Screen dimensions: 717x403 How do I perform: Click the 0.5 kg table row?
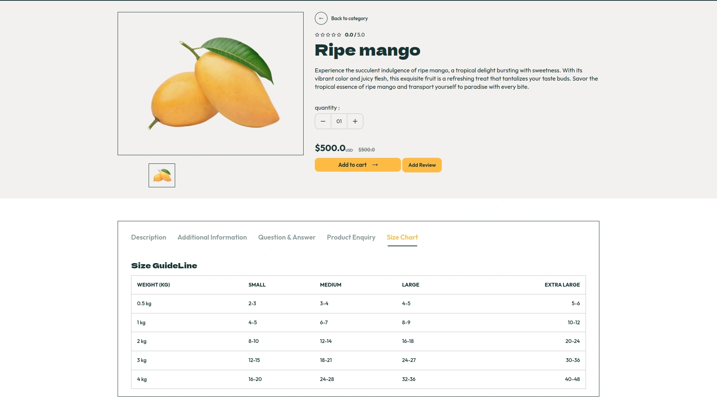[x=358, y=304]
